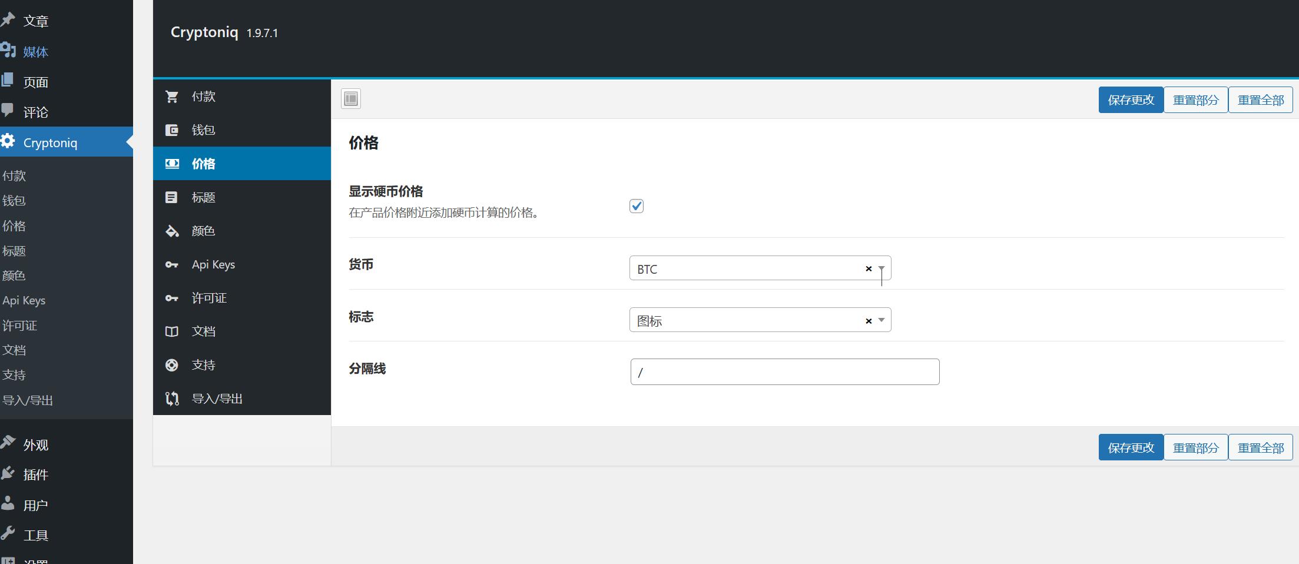This screenshot has height=564, width=1299.
Task: Open 插件 in the WordPress admin menu
Action: [35, 475]
